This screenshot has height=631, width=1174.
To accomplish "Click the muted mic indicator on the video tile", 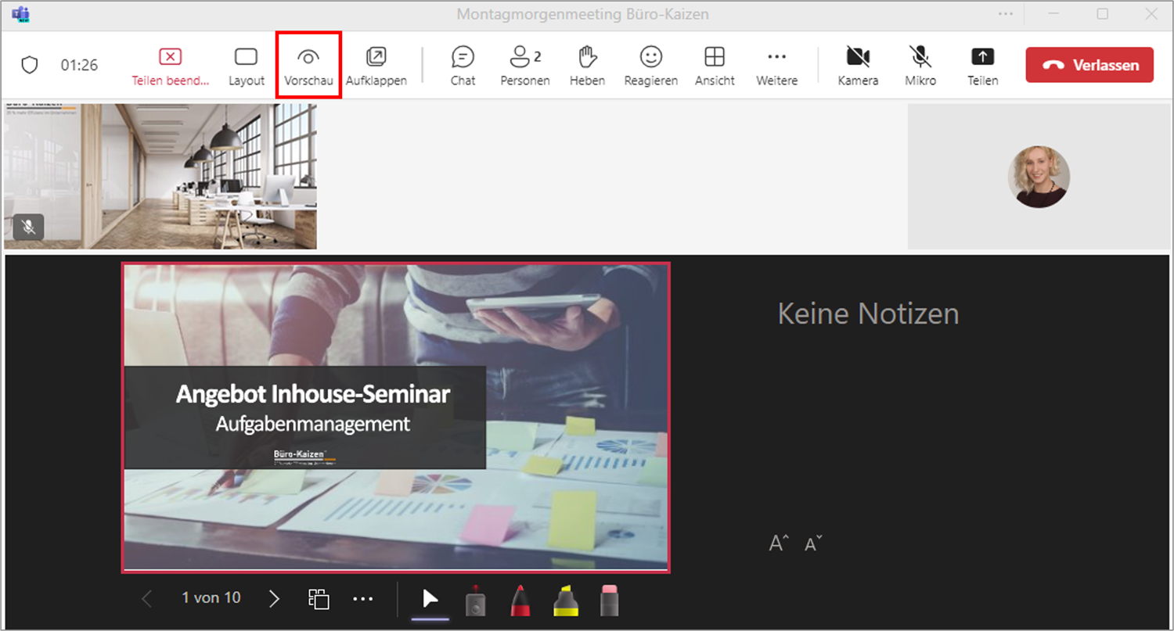I will point(29,227).
